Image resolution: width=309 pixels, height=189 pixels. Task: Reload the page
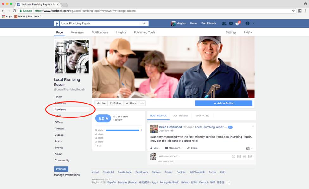point(14,11)
